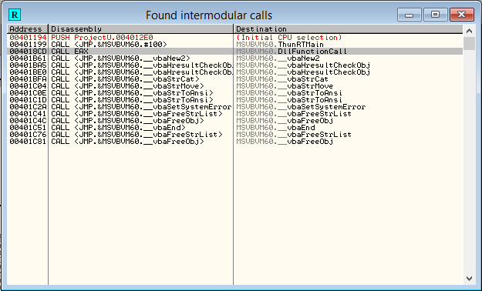The width and height of the screenshot is (482, 291).
Task: Select the __vbaStrMove CALL instruction
Action: 127,86
